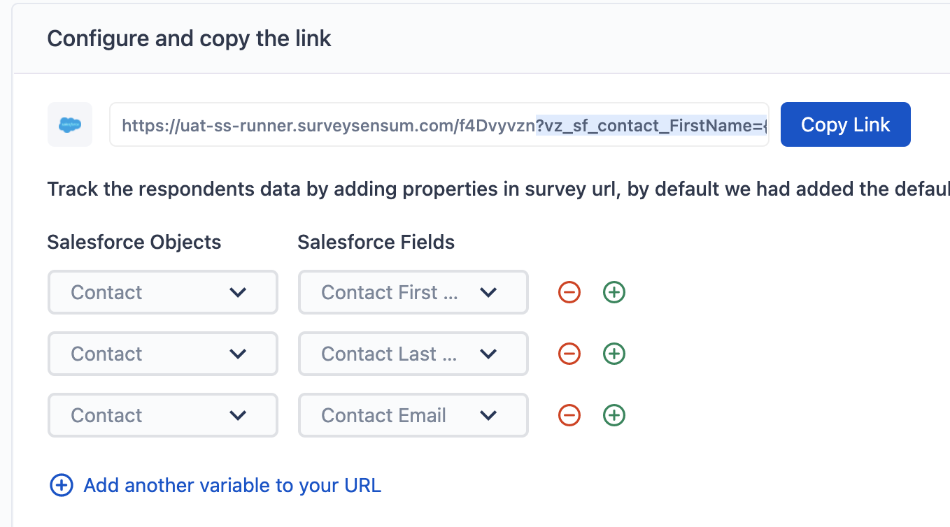Add a row after Contact Last Name

point(614,354)
